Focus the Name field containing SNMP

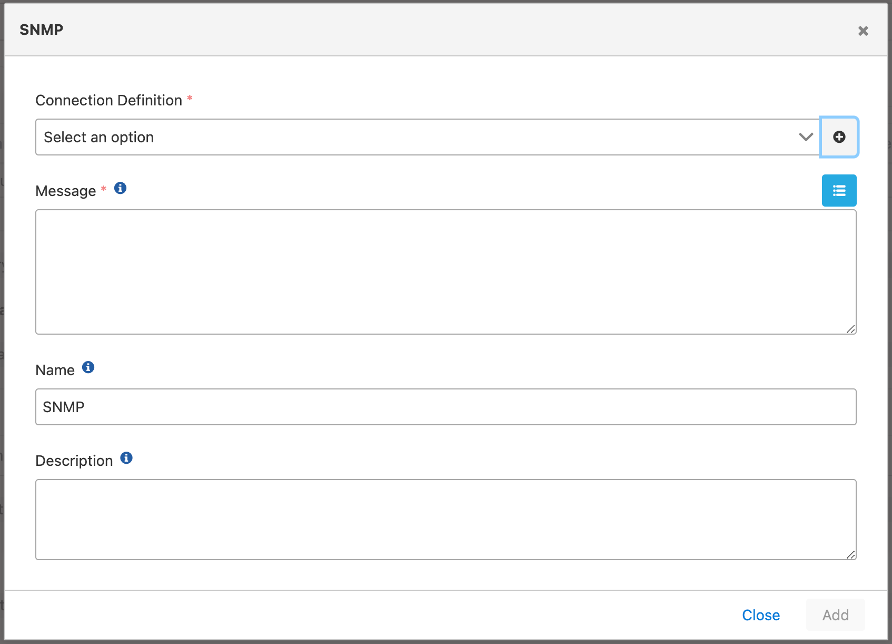point(445,407)
